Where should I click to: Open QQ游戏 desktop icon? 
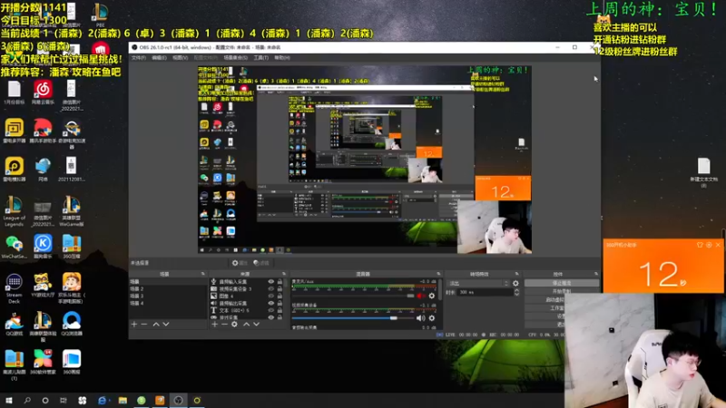[x=14, y=320]
